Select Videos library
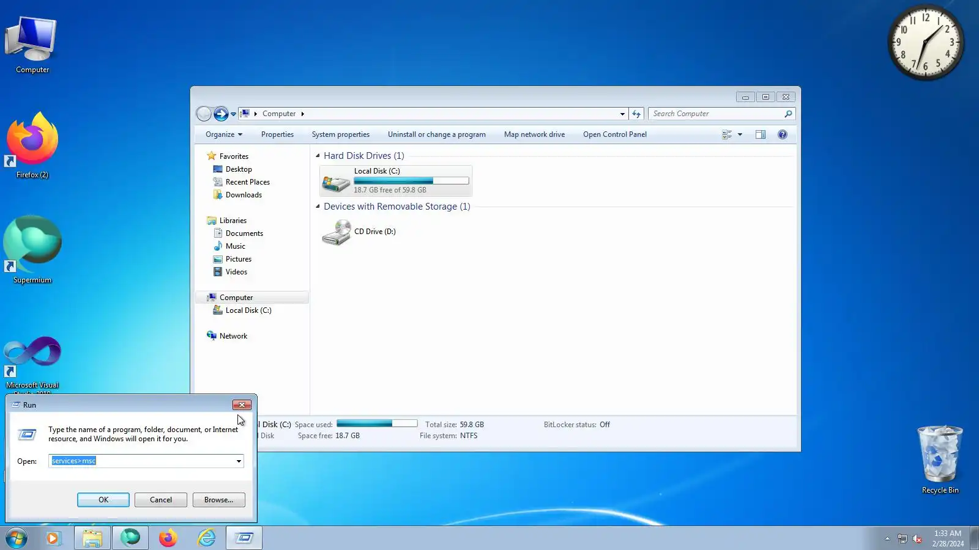The width and height of the screenshot is (979, 550). 236,272
